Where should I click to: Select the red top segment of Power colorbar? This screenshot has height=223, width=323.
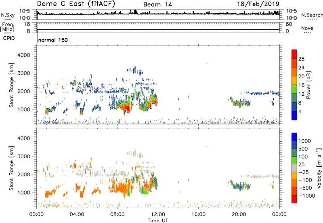point(294,54)
